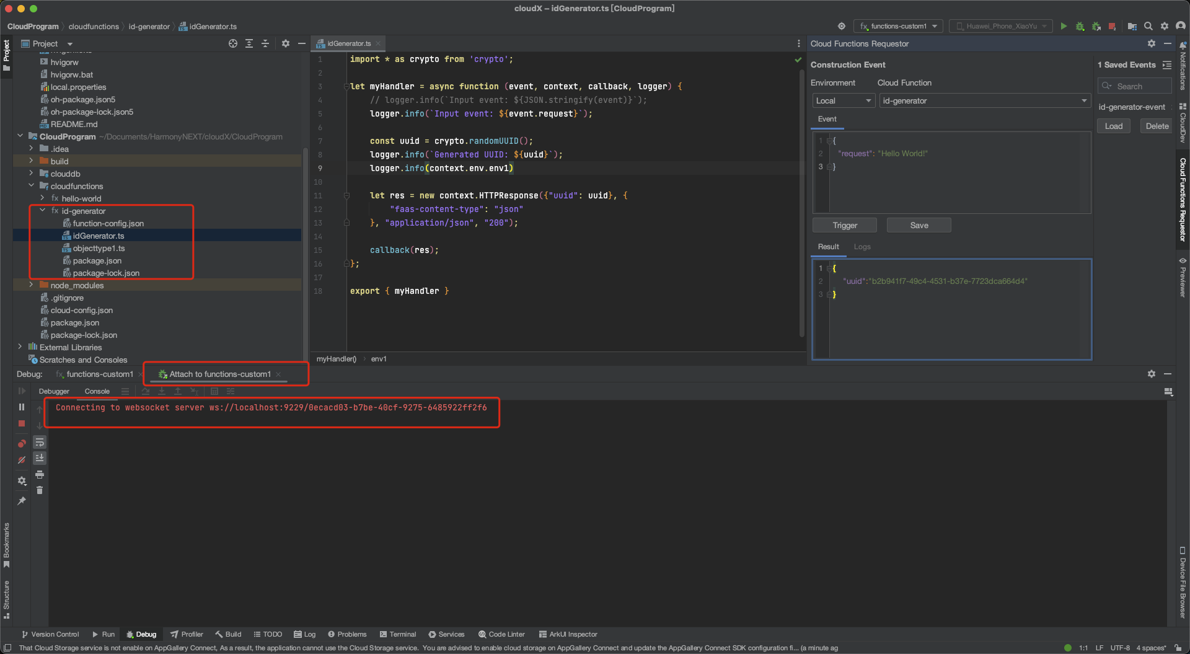
Task: Open Search Everywhere magnifier icon
Action: pos(1148,26)
